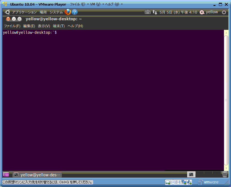Open the yellow user status indicator

coord(209,12)
